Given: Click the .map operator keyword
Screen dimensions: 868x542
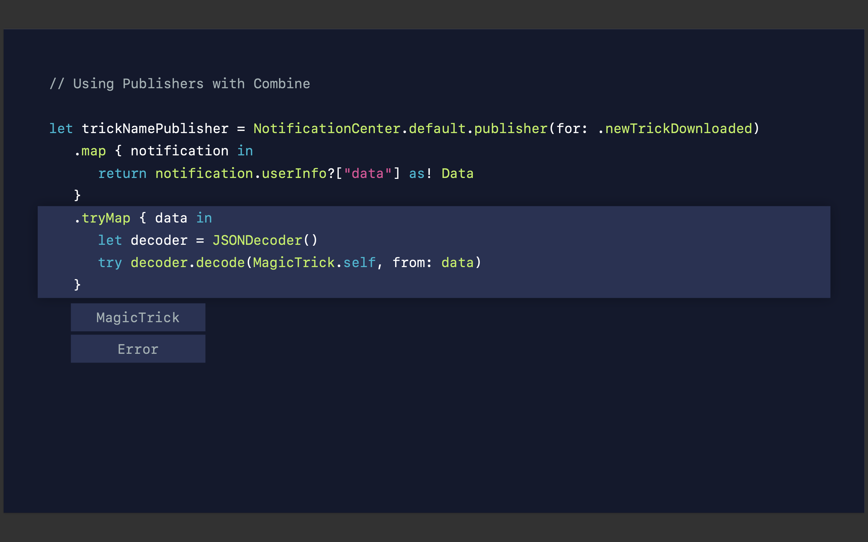Looking at the screenshot, I should pos(90,151).
